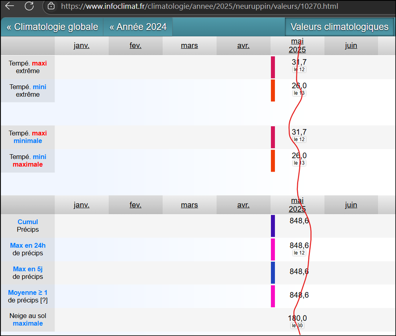Click the browser back arrow

click(9, 6)
